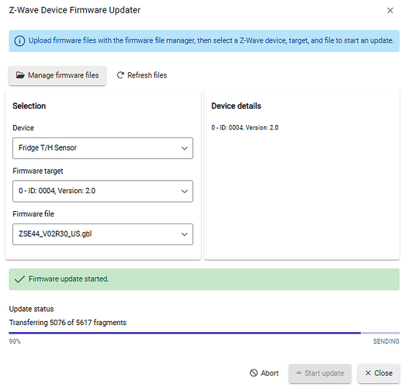This screenshot has height=388, width=405.
Task: Click Refresh files
Action: (142, 75)
